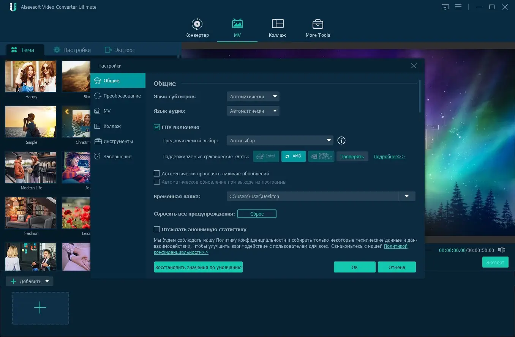The height and width of the screenshot is (337, 515).
Task: Select the AMD graphics card
Action: [294, 156]
